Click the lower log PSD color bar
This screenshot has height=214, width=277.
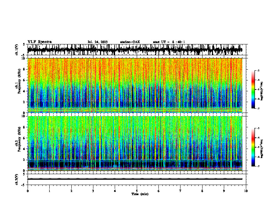[x=253, y=147]
